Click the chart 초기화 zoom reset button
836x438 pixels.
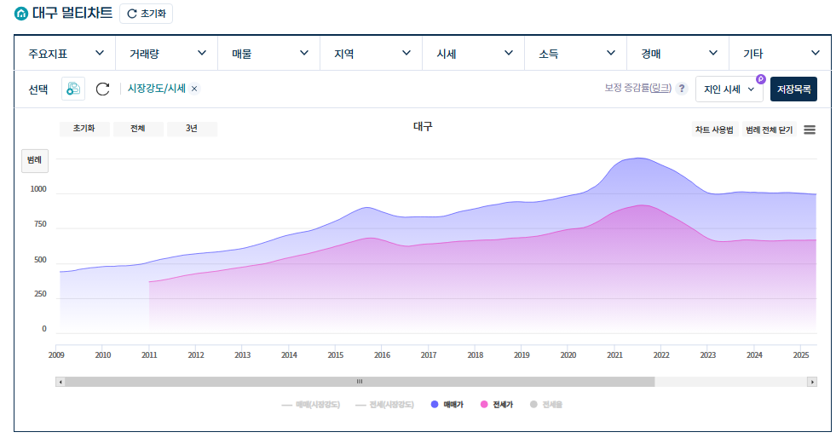coord(84,129)
